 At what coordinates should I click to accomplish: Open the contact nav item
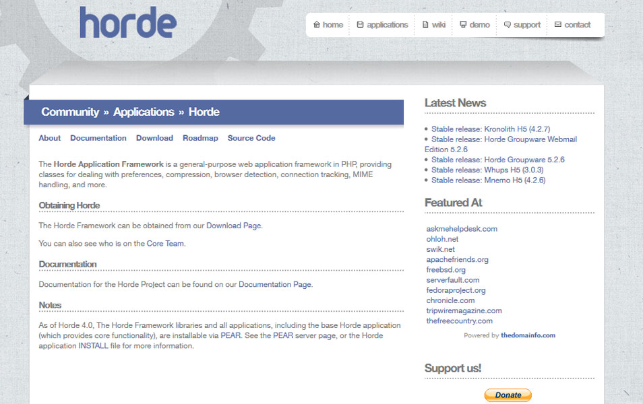(x=572, y=25)
